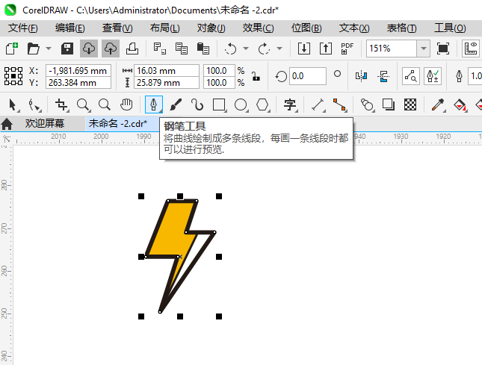The width and height of the screenshot is (482, 365).
Task: Open 位图 menu
Action: [x=306, y=28]
